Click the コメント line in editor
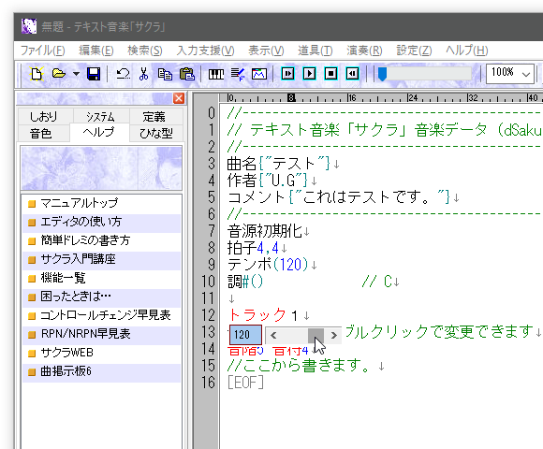Viewport: 543px width, 449px height. coord(344,197)
